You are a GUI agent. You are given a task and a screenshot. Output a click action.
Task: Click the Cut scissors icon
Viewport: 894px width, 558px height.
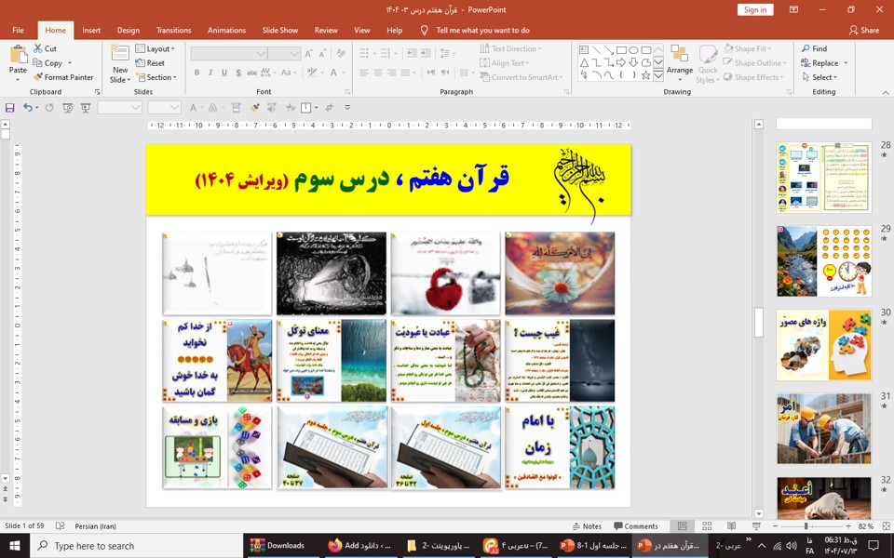[x=38, y=48]
